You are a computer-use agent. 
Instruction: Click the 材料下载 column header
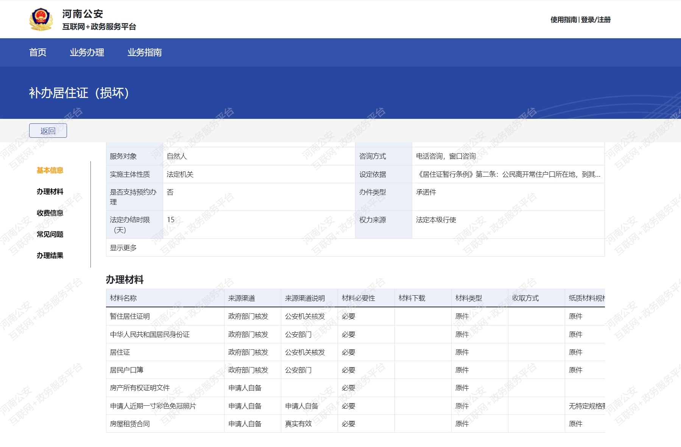tap(412, 298)
